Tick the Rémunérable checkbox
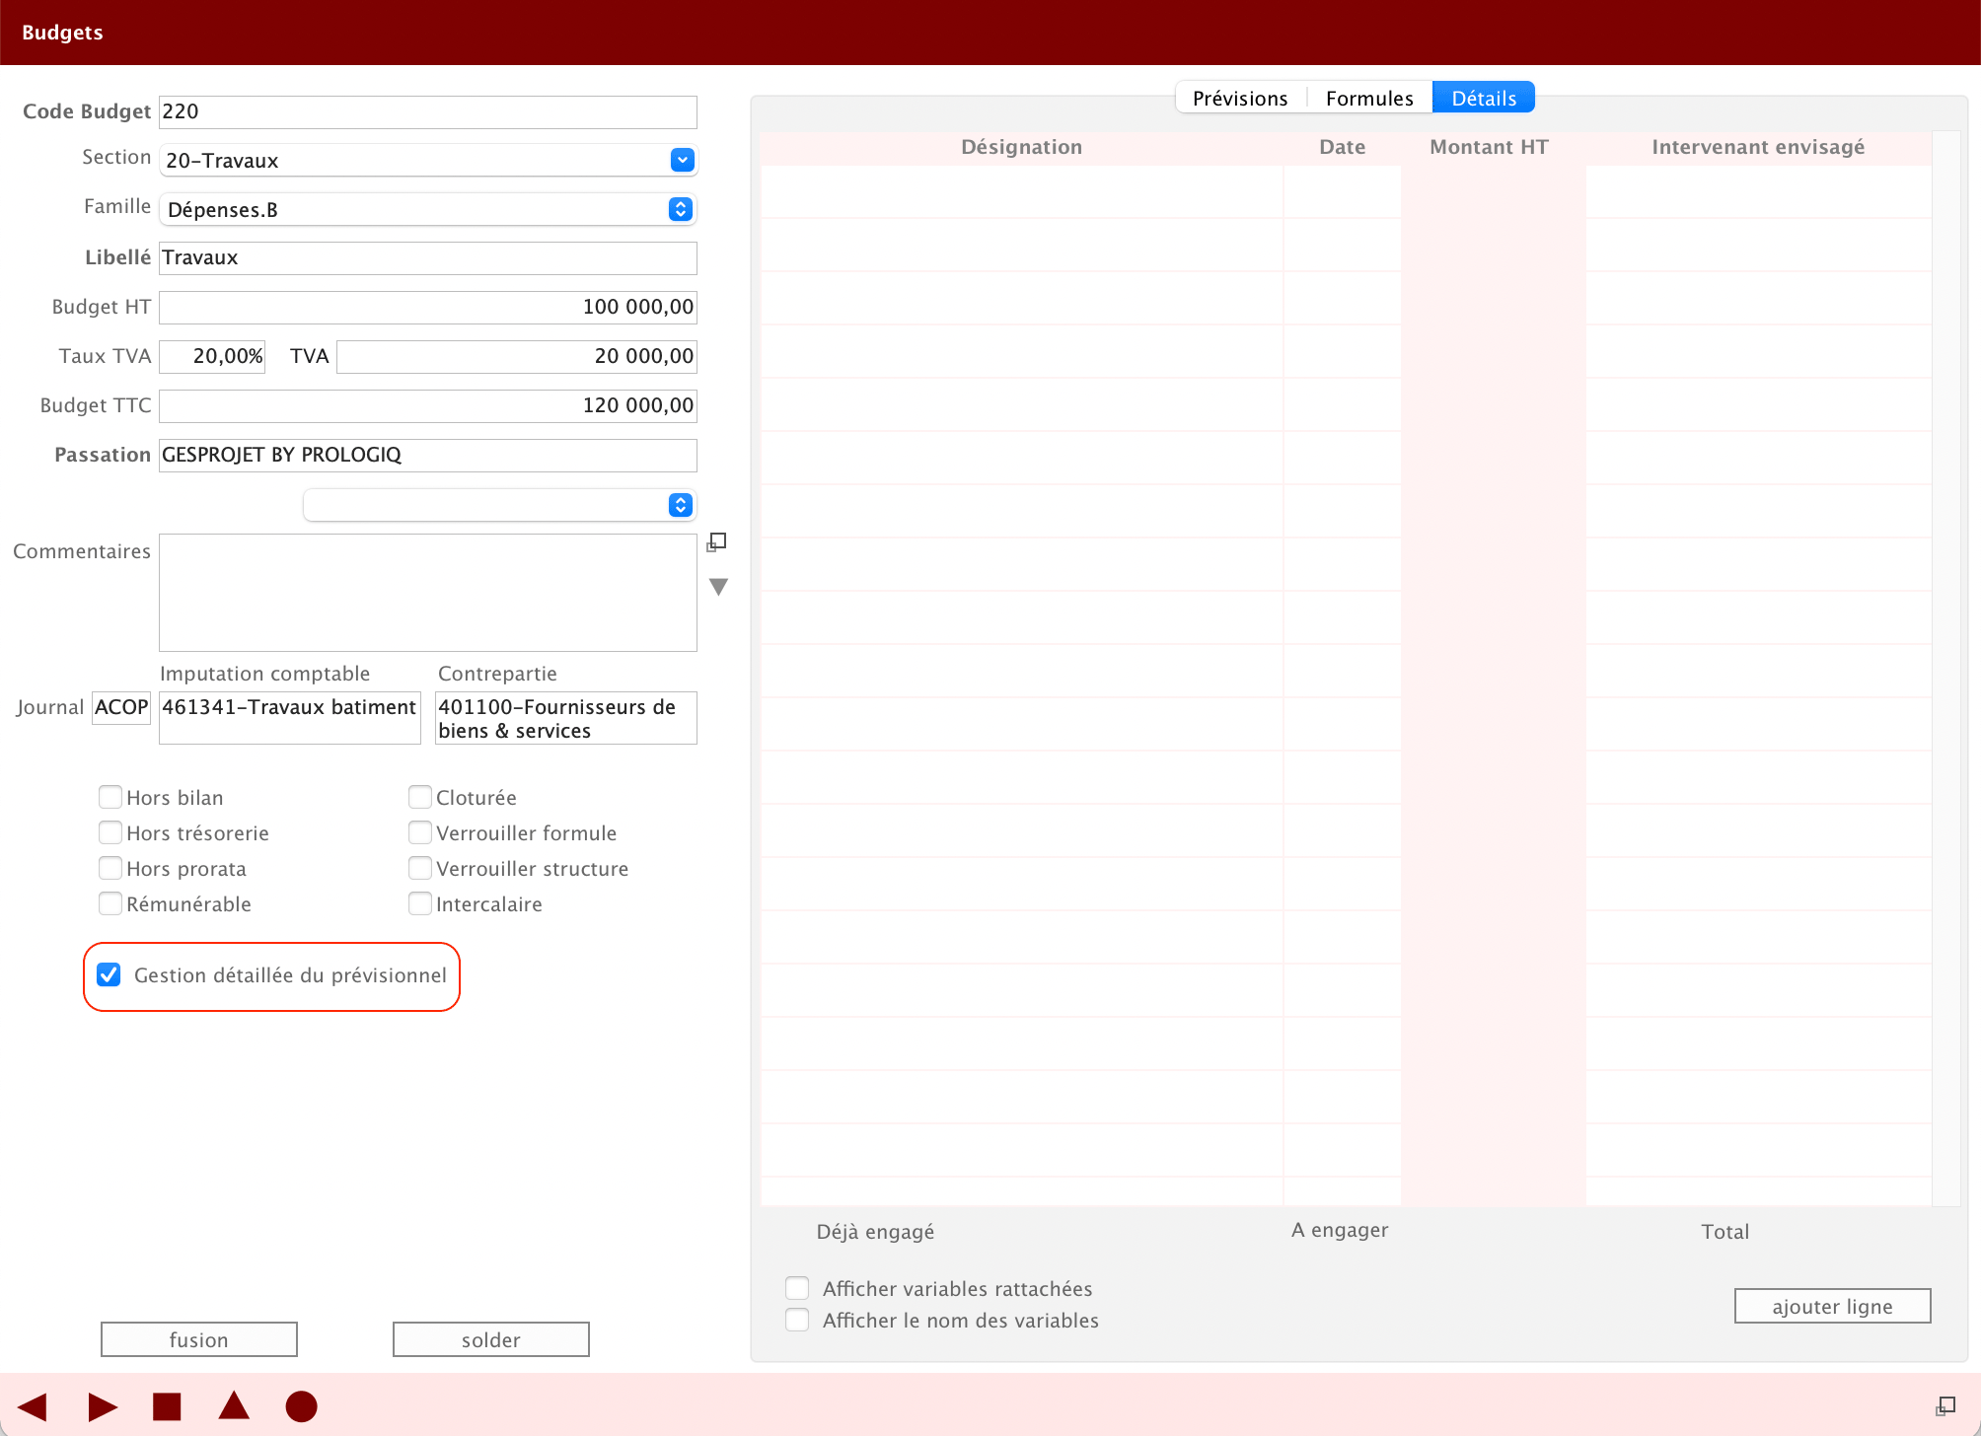Viewport: 1981px width, 1436px height. (110, 903)
